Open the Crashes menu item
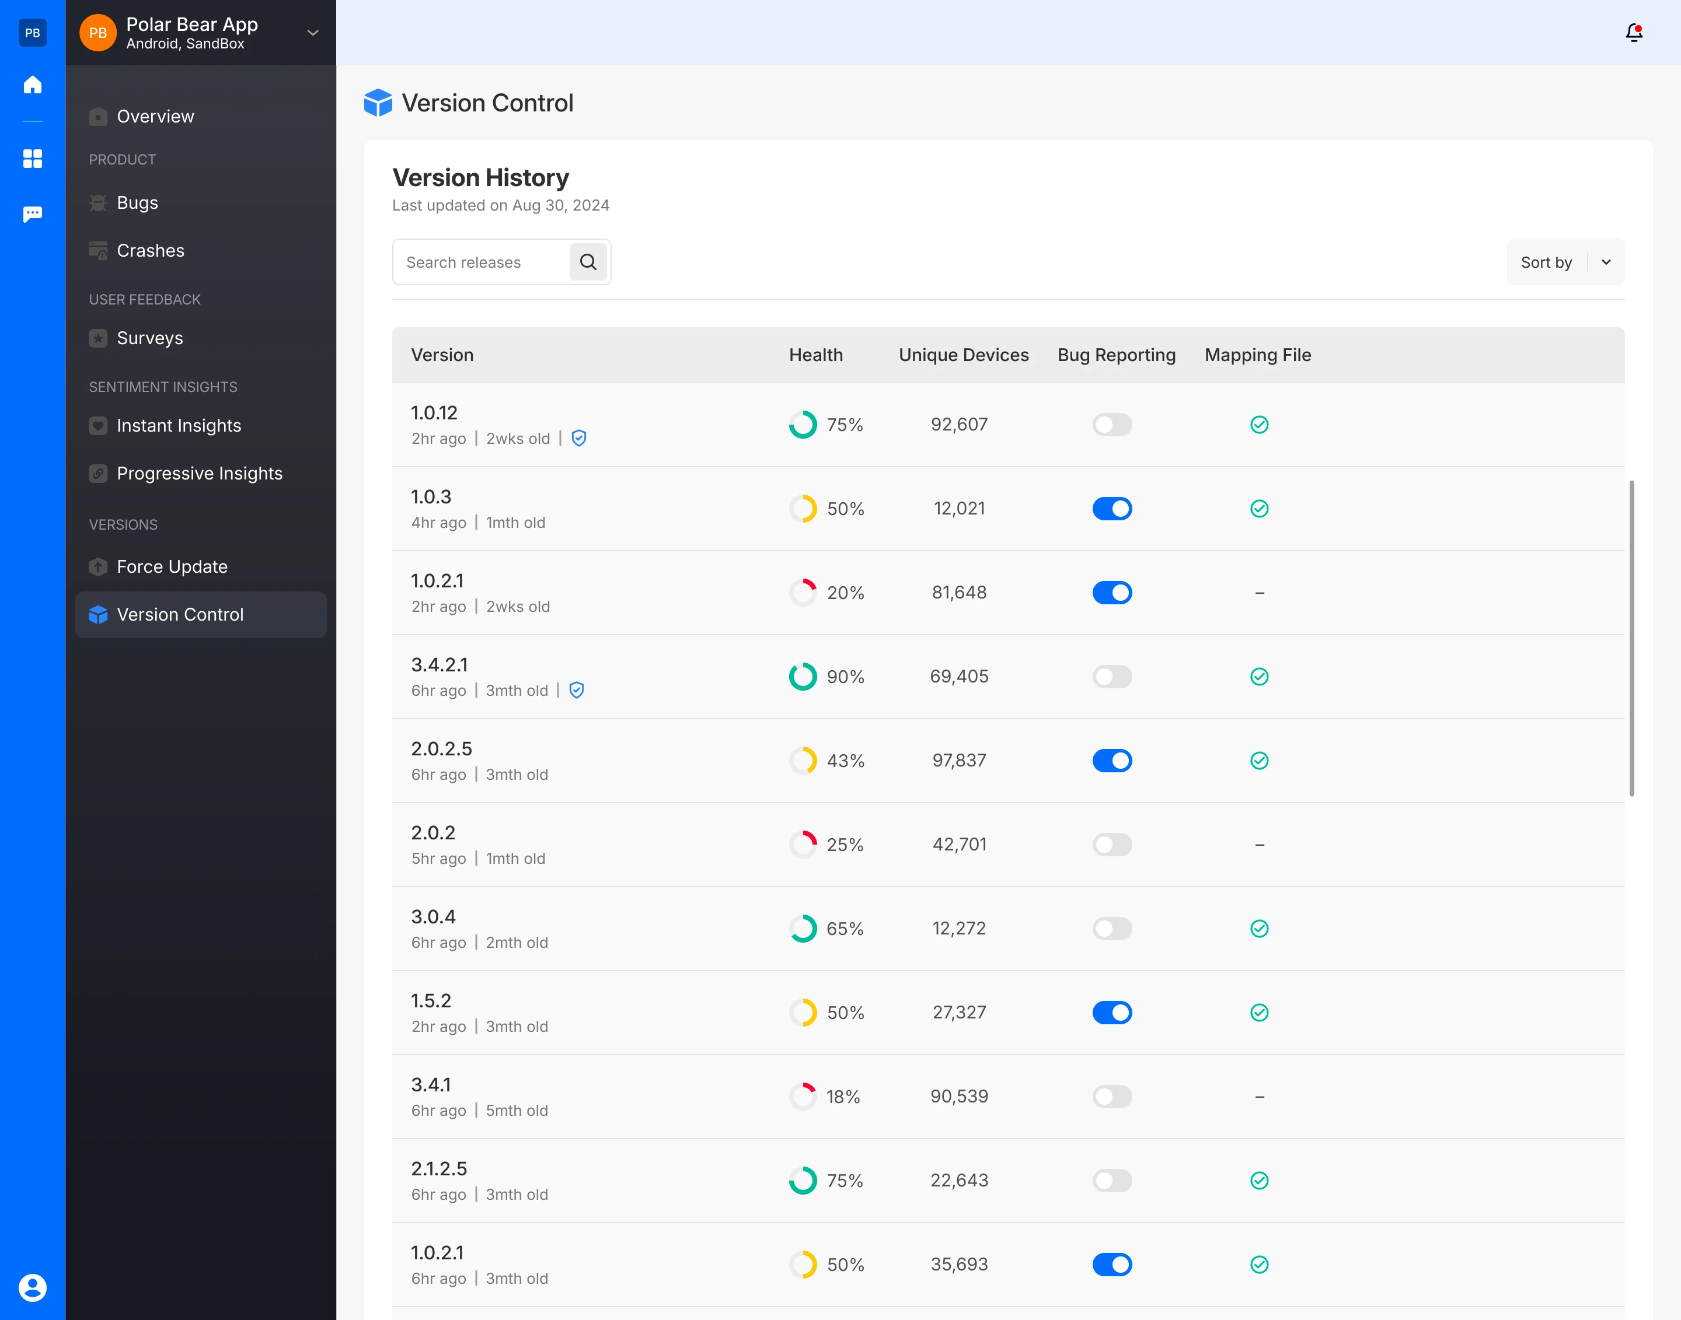 pos(150,250)
